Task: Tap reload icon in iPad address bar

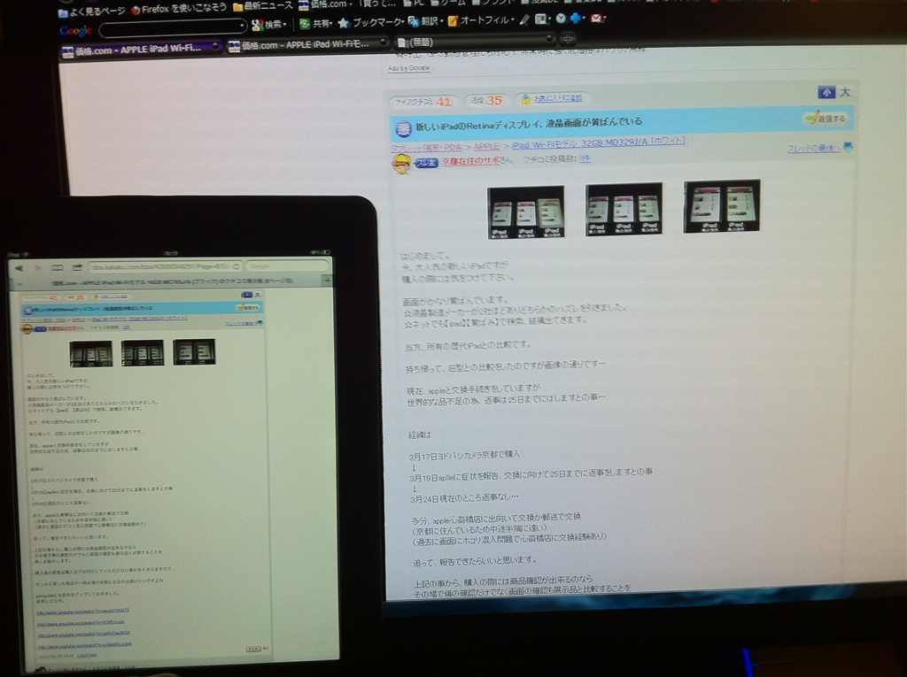Action: pos(236,267)
